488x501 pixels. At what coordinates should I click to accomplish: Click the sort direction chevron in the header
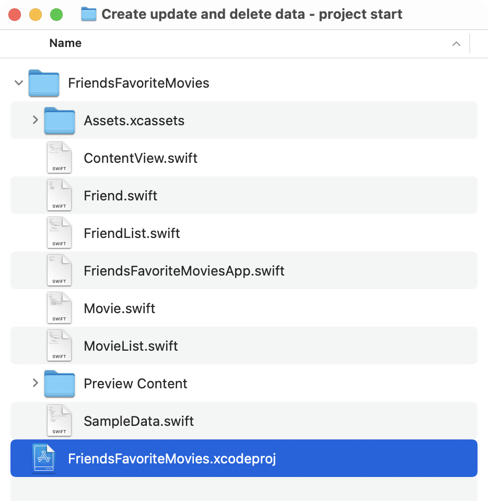[456, 44]
